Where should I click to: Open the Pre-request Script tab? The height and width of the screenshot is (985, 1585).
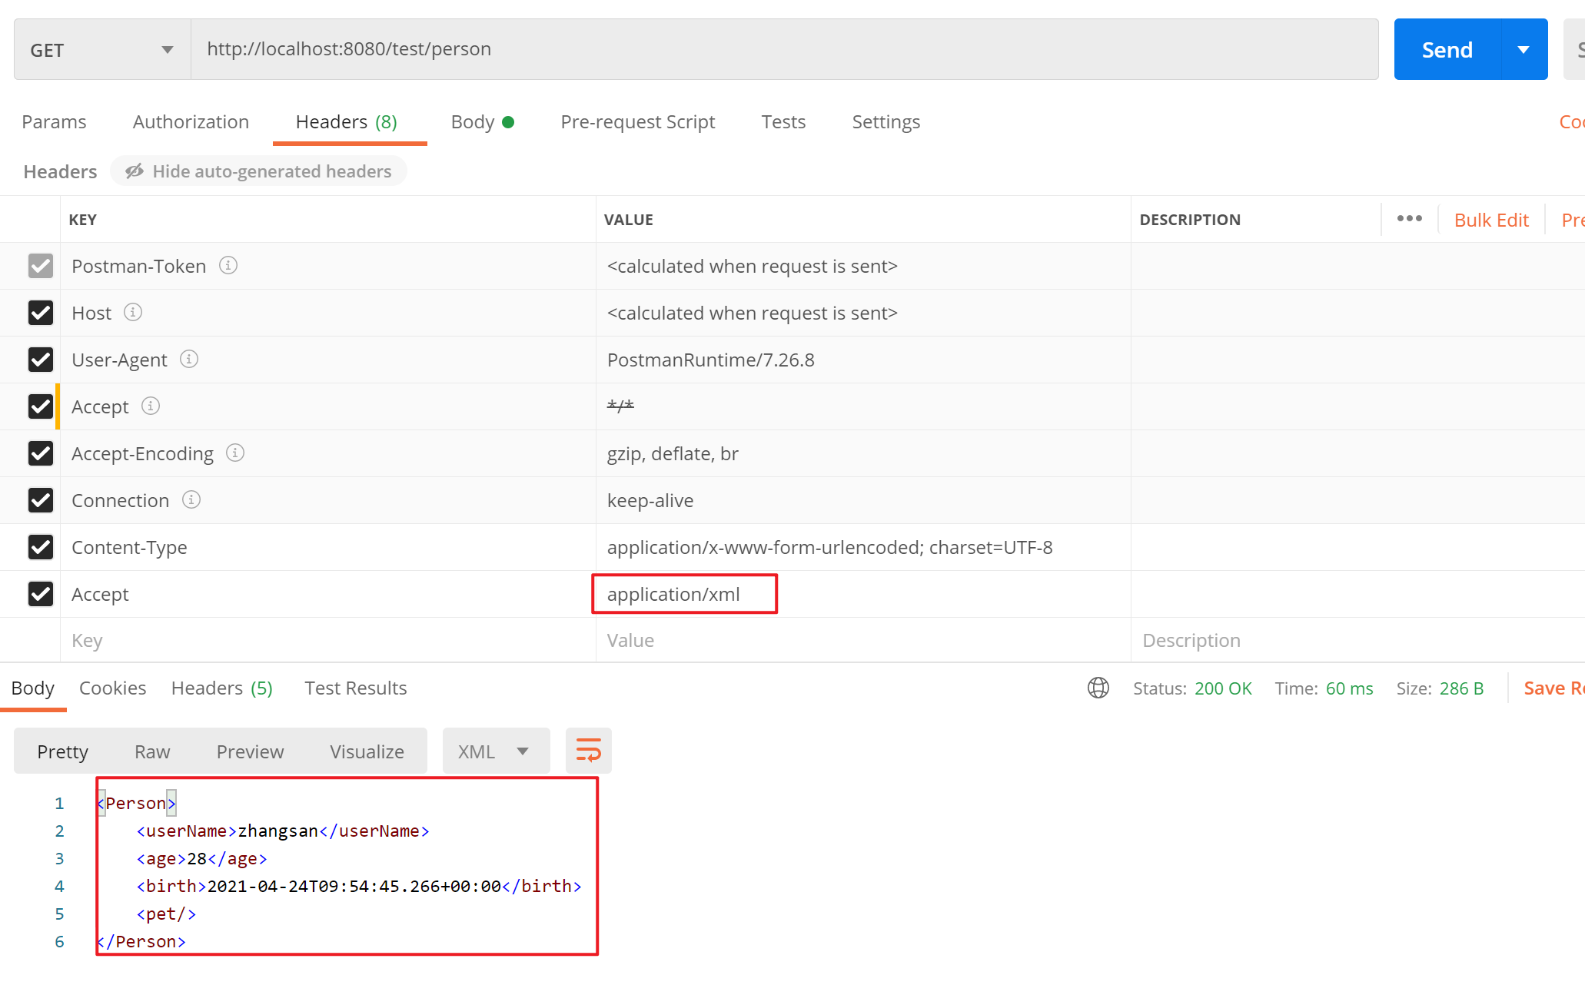coord(637,121)
